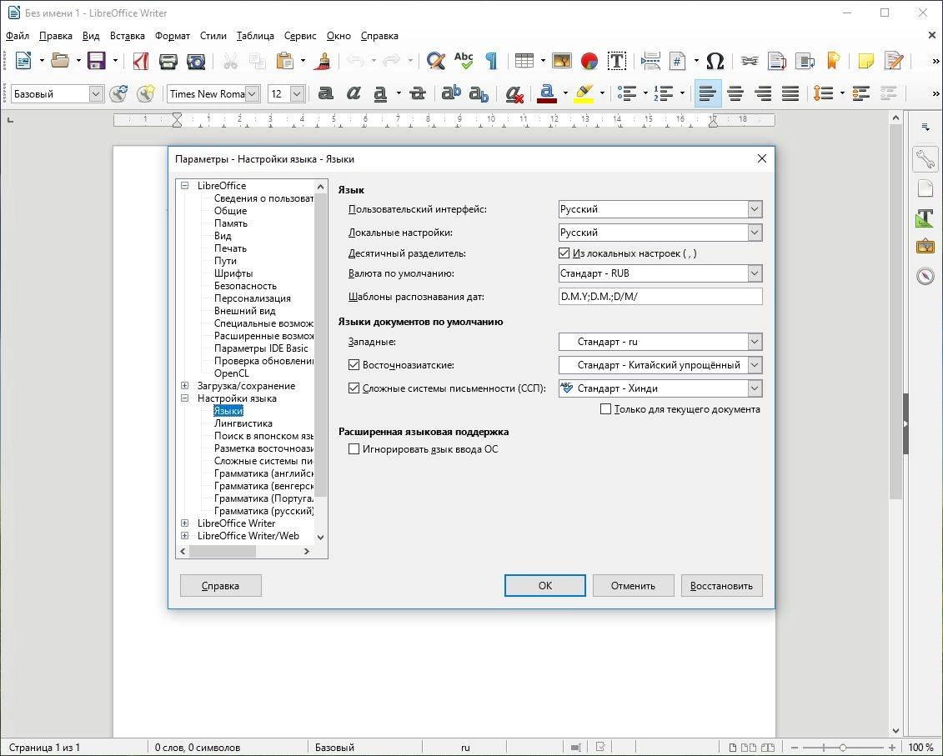
Task: Select Лингвистика in options tree
Action: pyautogui.click(x=243, y=423)
